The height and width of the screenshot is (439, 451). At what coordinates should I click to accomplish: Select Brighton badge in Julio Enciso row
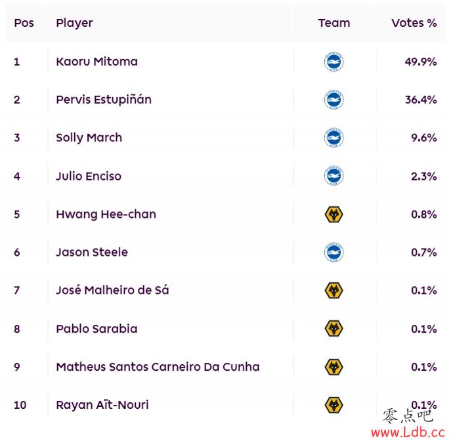click(333, 176)
